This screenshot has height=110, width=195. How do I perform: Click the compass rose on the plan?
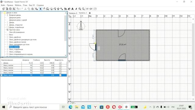[x=81, y=26]
